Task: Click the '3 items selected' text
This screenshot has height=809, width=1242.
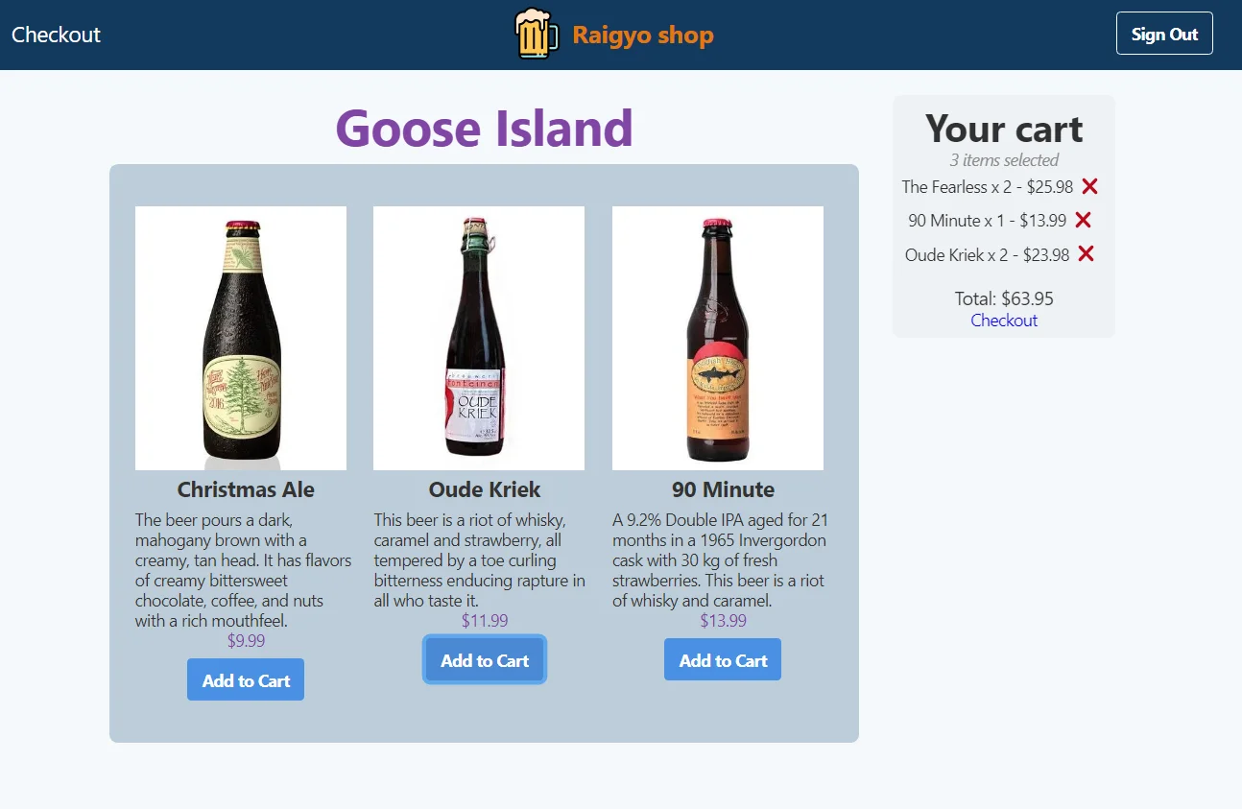Action: pos(1004,160)
